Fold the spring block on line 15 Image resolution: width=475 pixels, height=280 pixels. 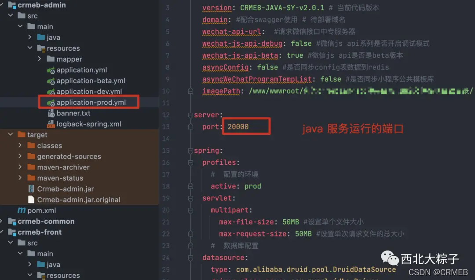pos(190,151)
